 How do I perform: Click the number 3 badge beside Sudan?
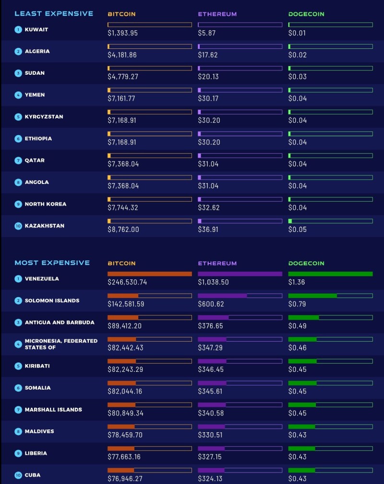pyautogui.click(x=18, y=73)
